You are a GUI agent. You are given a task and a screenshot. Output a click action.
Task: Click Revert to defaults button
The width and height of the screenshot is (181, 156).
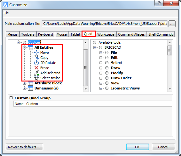pos(25,147)
